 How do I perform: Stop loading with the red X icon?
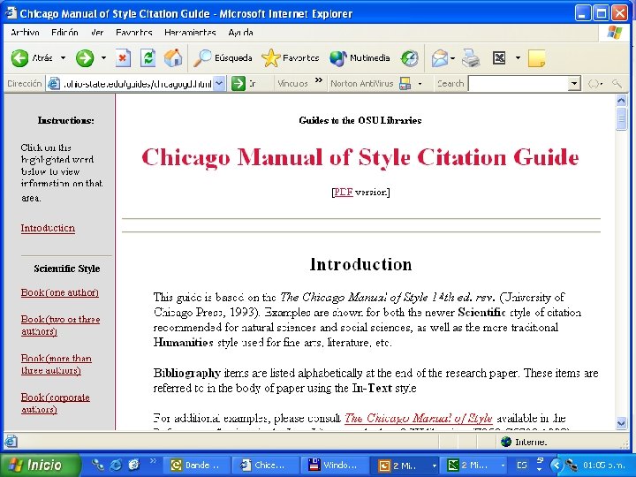(x=123, y=58)
